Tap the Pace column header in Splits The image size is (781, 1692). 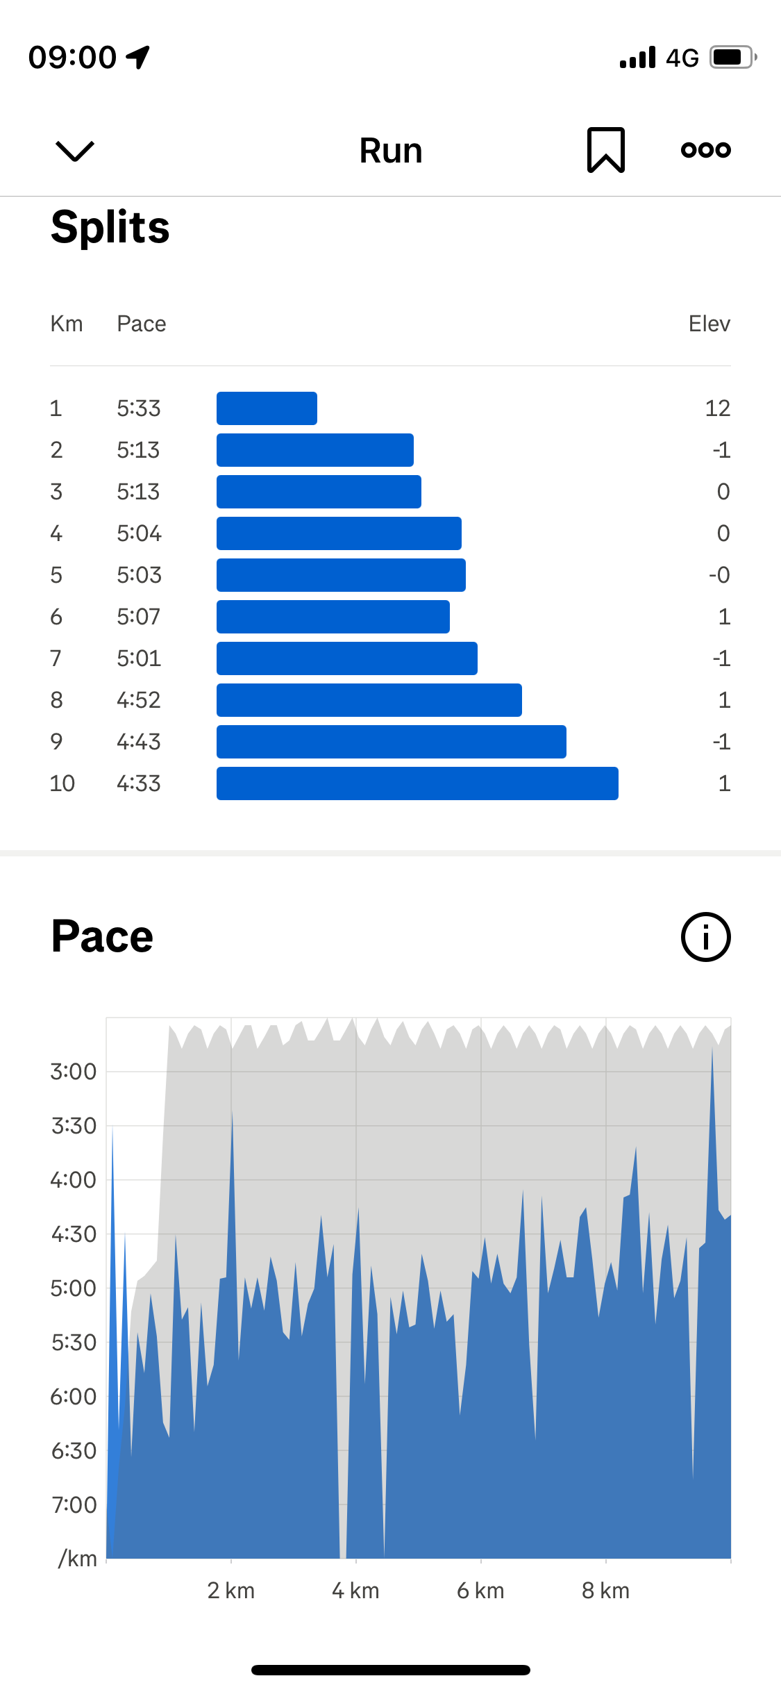point(142,324)
